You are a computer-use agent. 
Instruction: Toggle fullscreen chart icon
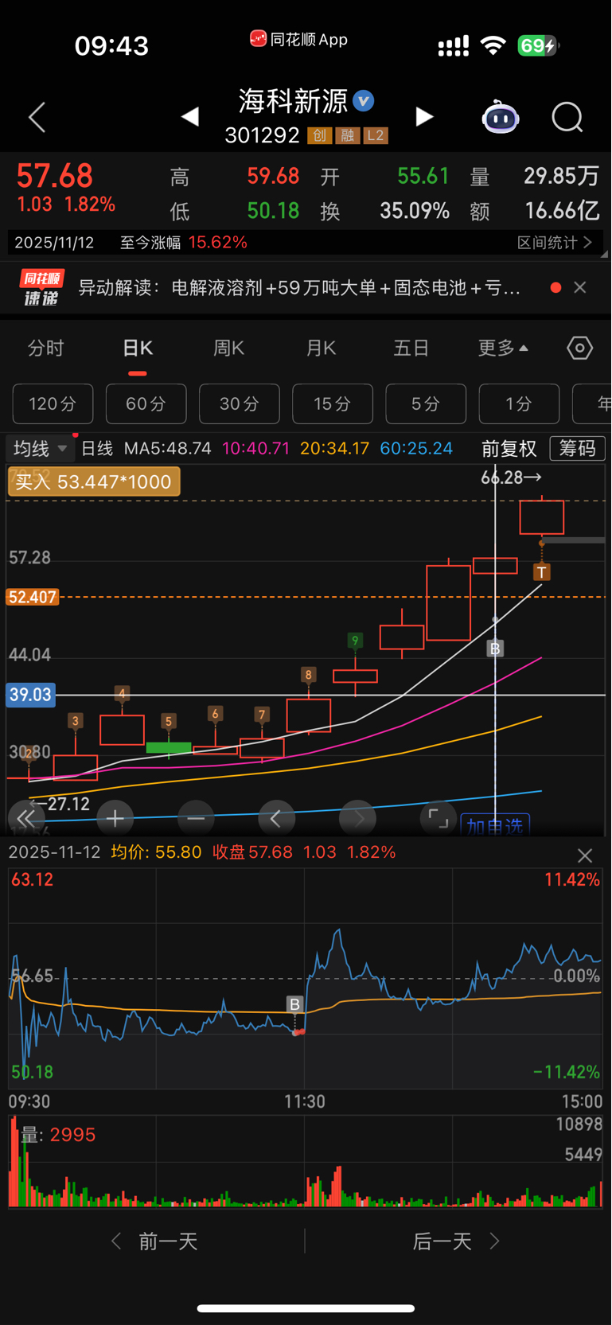click(x=438, y=817)
